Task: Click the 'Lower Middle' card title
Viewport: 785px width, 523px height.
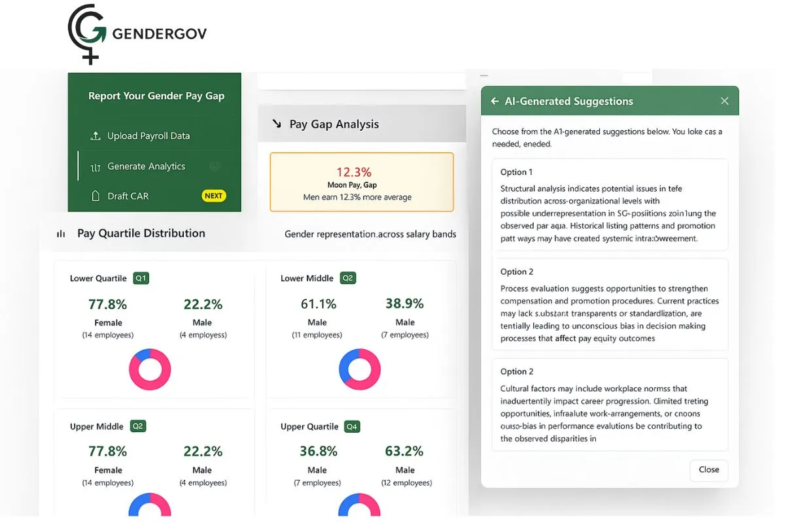Action: tap(307, 278)
